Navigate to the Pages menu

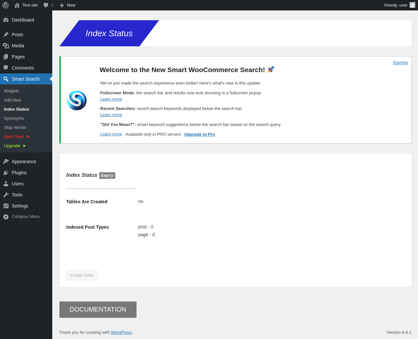[26, 57]
